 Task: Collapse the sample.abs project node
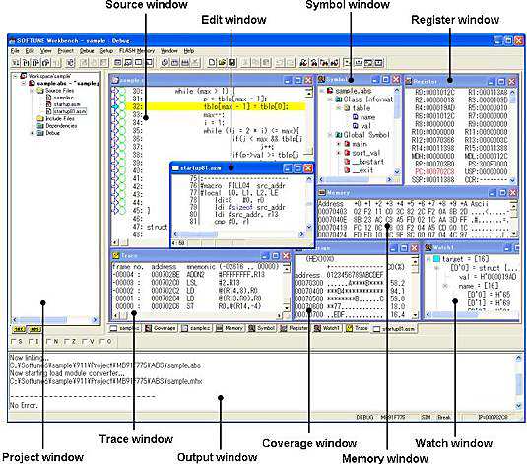click(x=24, y=83)
